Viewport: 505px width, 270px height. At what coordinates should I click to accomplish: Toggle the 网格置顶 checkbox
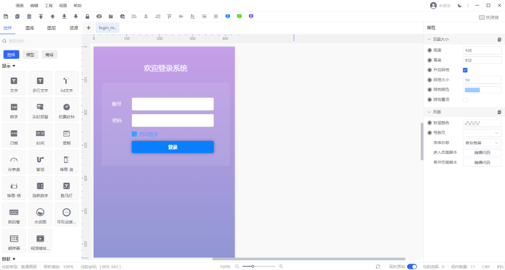coord(465,99)
